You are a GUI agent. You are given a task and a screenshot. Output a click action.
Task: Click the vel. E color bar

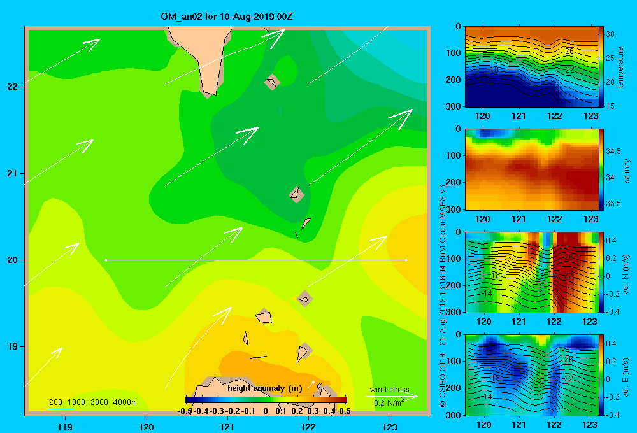(601, 375)
